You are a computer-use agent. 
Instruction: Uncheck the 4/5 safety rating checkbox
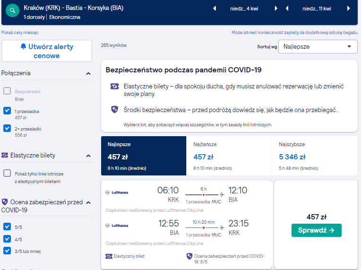pos(7,239)
